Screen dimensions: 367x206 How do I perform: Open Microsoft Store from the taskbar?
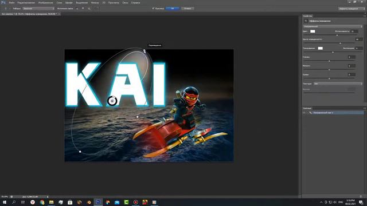tap(70, 202)
